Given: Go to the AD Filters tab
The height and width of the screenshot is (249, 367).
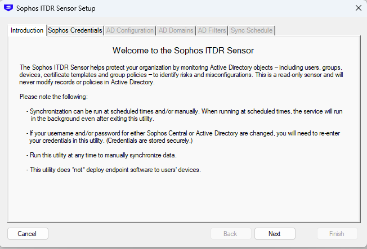Looking at the screenshot, I should 212,30.
